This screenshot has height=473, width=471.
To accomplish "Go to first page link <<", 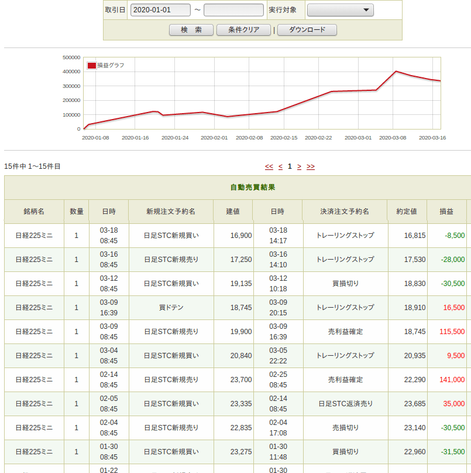I will pos(269,166).
